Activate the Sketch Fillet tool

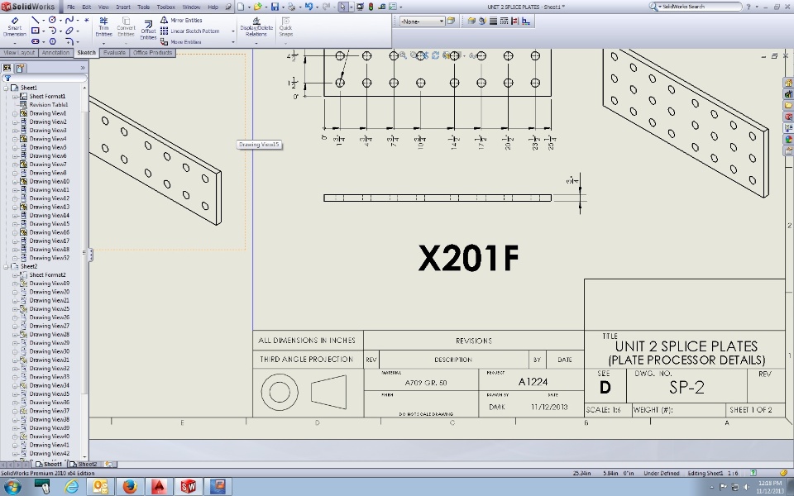[69, 41]
